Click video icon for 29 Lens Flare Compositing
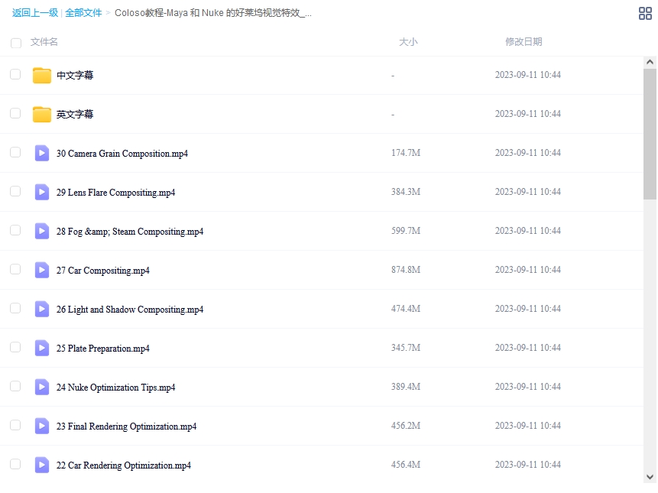Image resolution: width=658 pixels, height=493 pixels. pos(42,192)
